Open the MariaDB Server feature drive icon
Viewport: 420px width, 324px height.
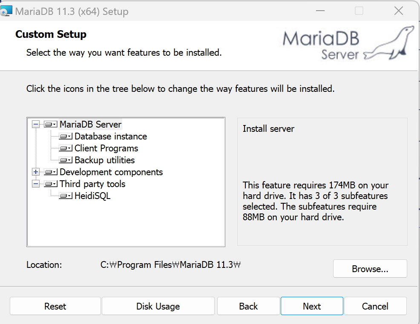tap(51, 124)
